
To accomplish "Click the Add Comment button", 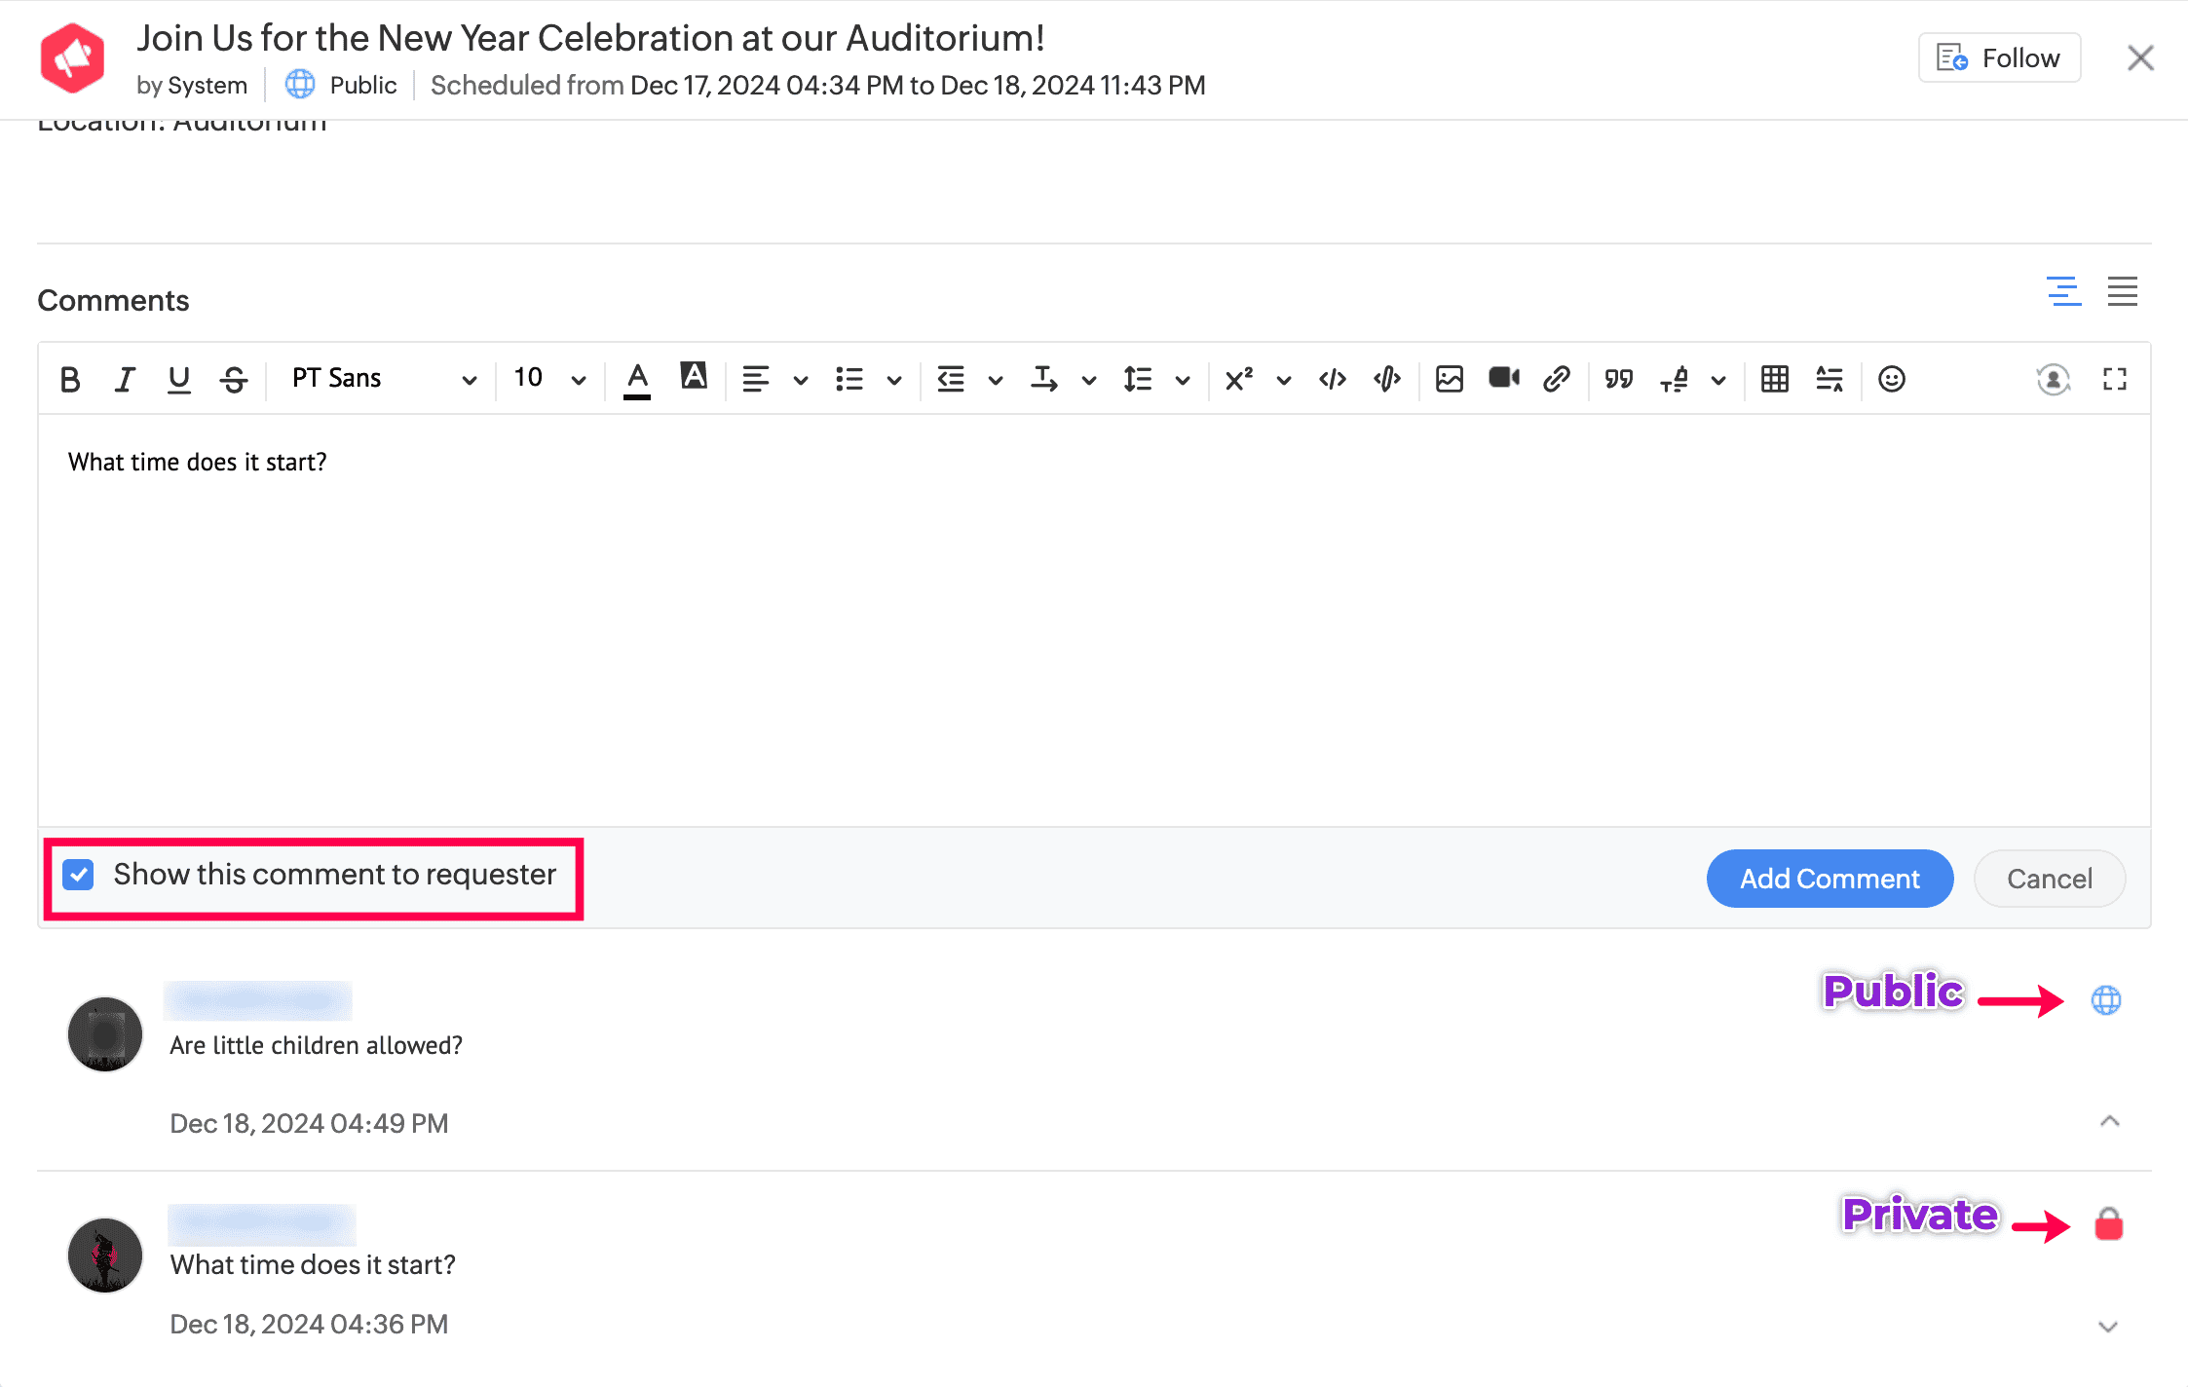I will (x=1829, y=878).
